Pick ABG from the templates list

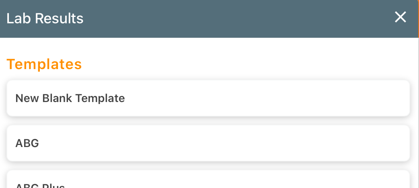208,143
